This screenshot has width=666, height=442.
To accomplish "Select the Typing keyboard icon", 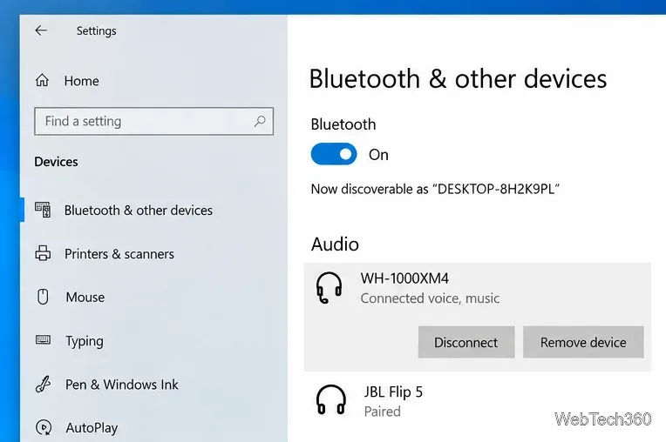I will [x=43, y=340].
